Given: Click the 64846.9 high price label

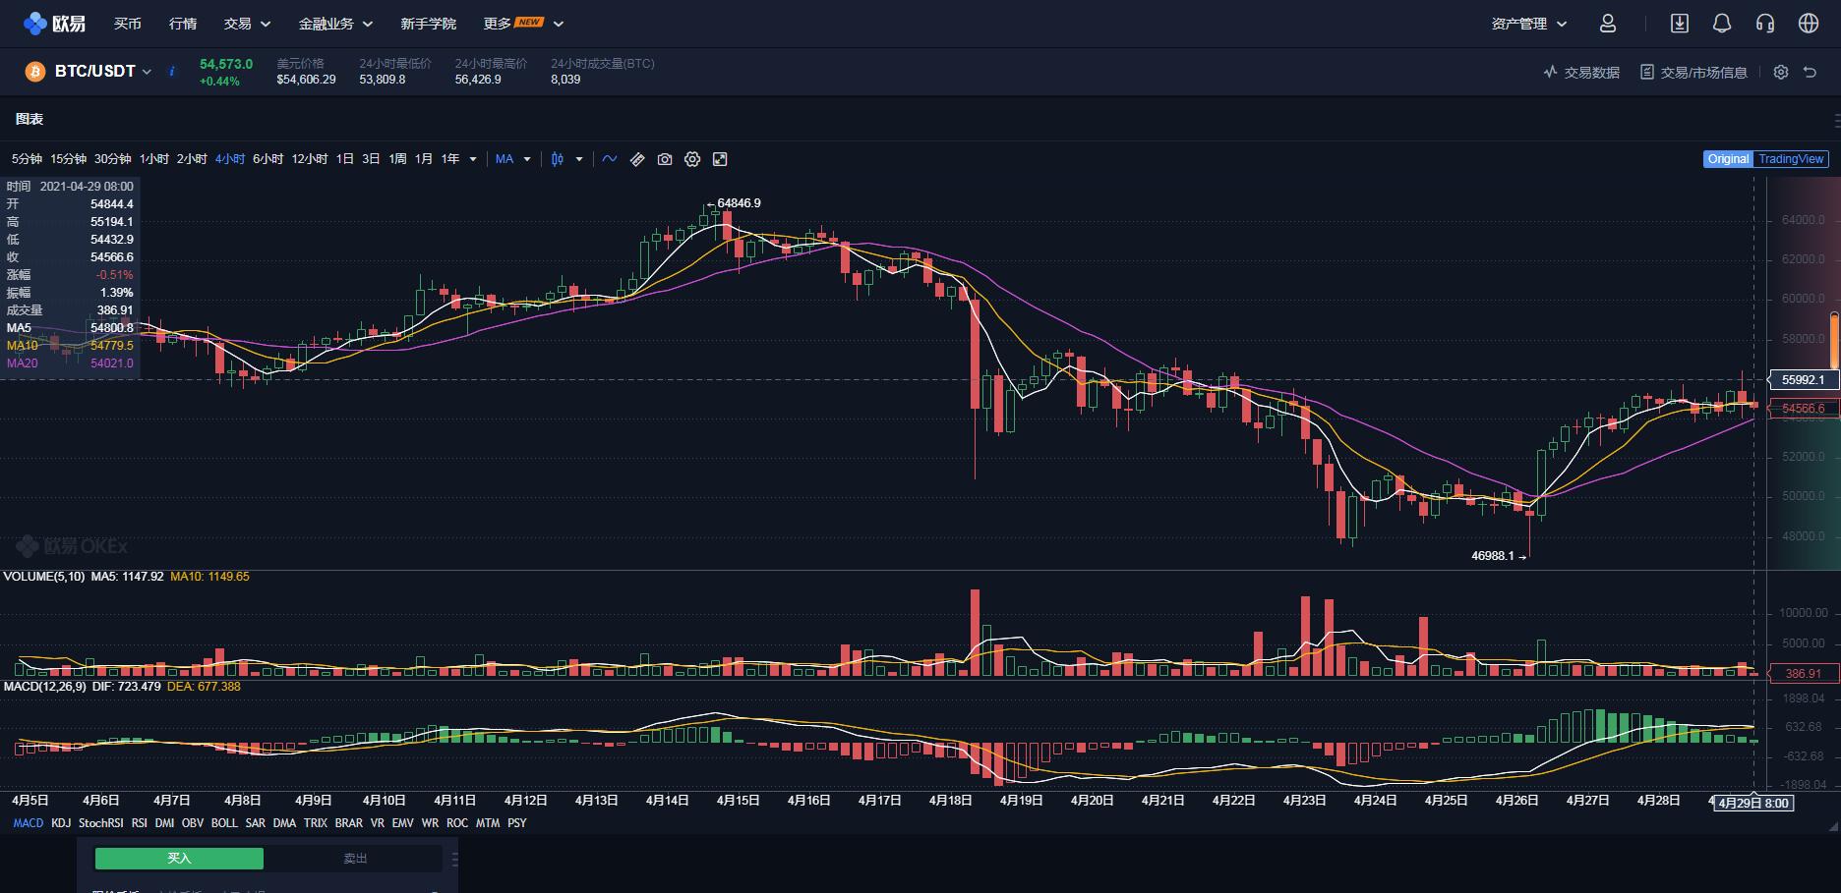Looking at the screenshot, I should coord(739,203).
